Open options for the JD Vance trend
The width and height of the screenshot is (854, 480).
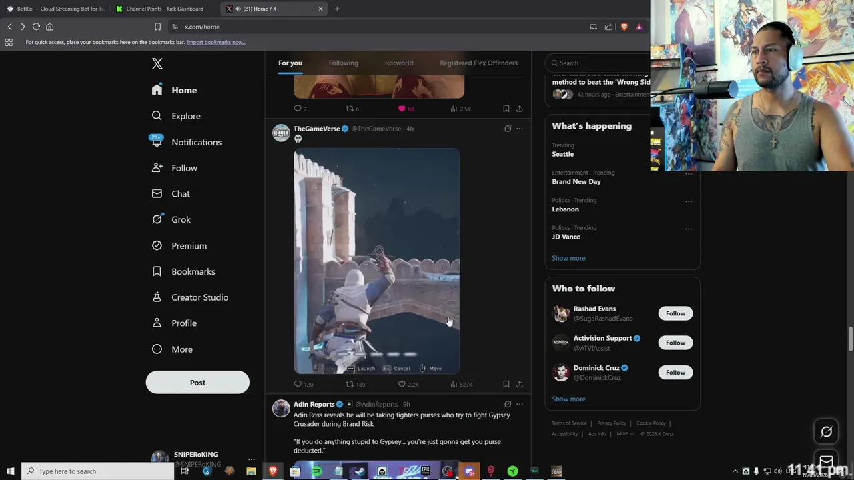coord(689,229)
